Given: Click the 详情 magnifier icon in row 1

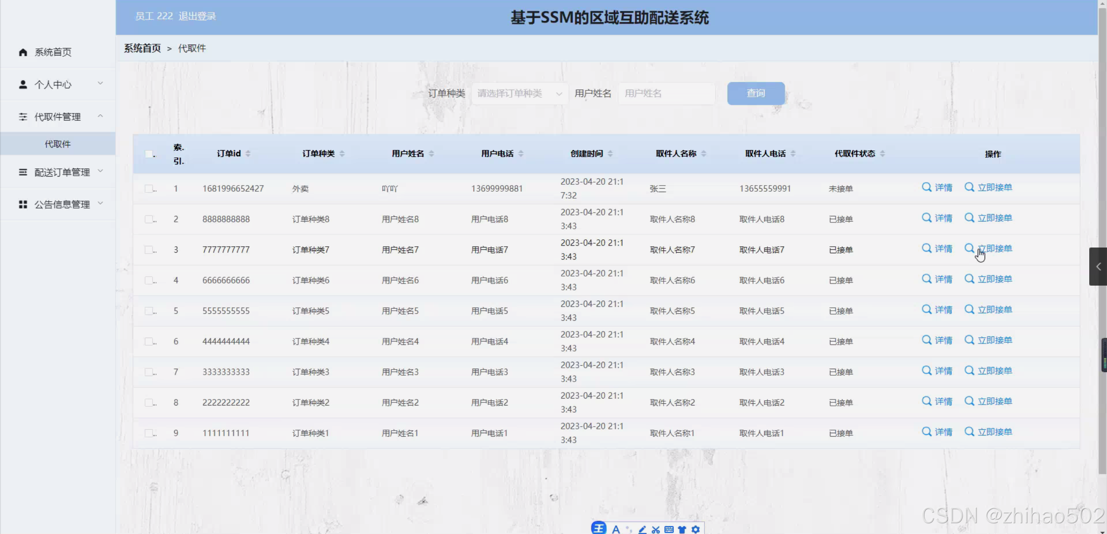Looking at the screenshot, I should coord(926,187).
